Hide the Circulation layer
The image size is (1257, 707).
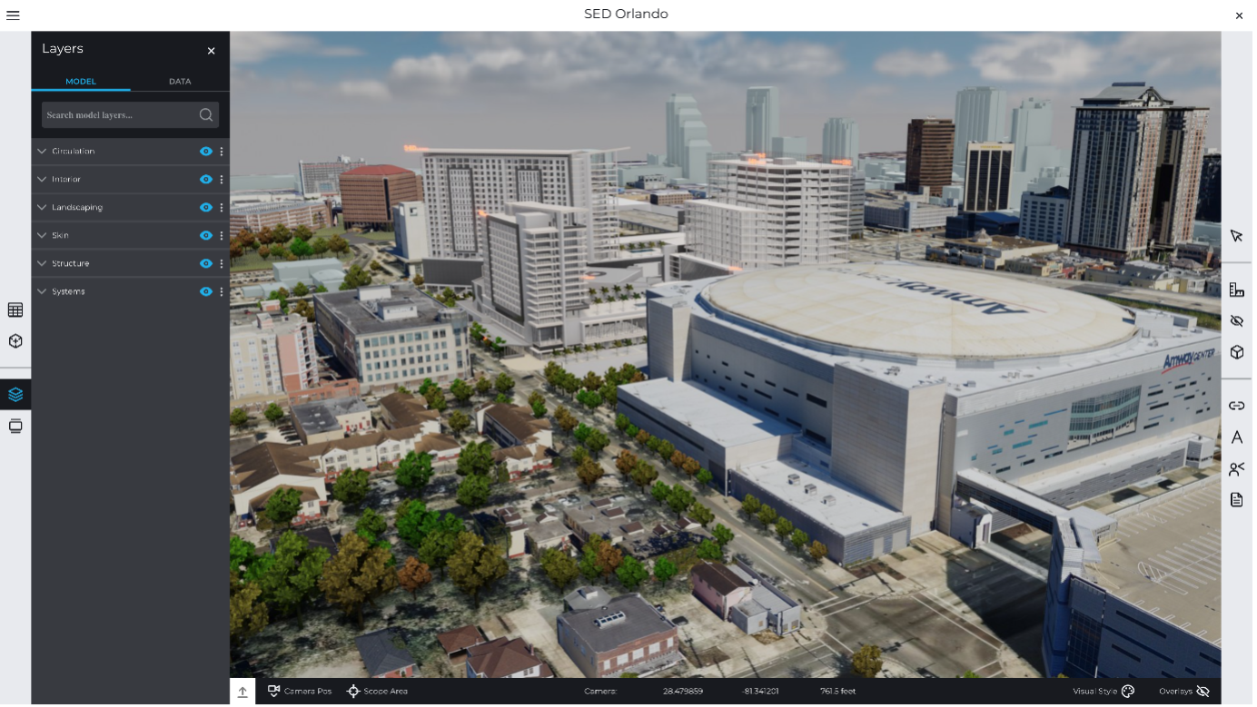tap(206, 152)
